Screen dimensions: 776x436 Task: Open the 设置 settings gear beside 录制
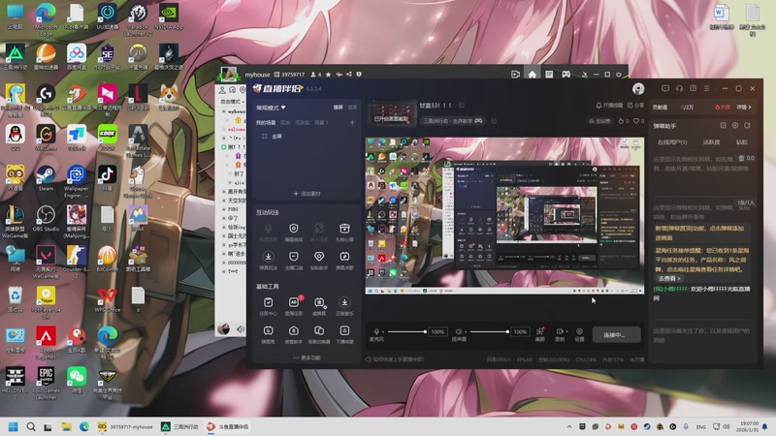[579, 334]
